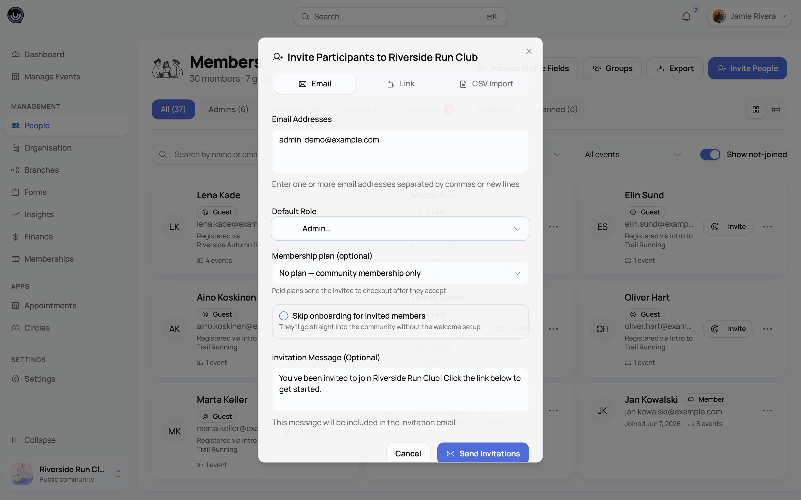Switch to the CSV Import tab
Viewport: 801px width, 500px height.
486,84
